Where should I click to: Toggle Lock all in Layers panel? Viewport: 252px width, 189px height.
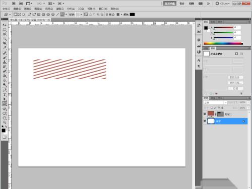[222, 107]
